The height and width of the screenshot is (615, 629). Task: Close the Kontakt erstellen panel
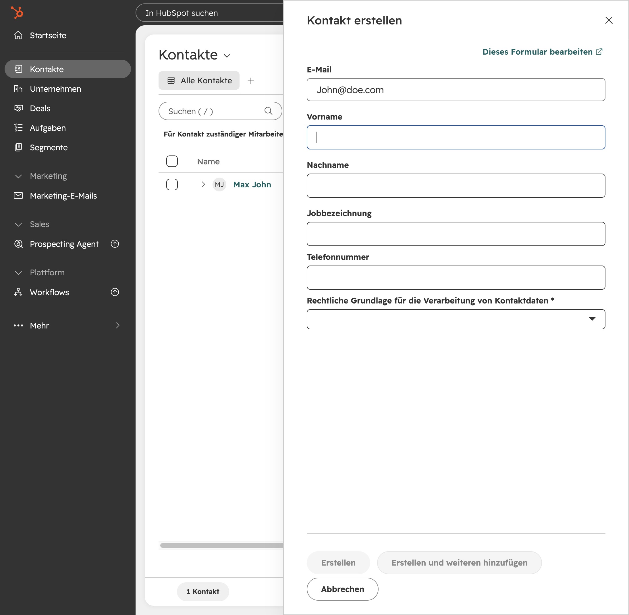coord(609,20)
